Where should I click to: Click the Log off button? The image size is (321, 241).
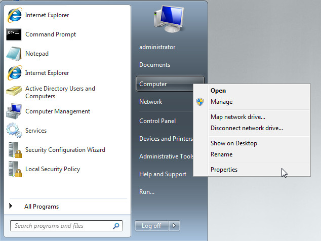[152, 226]
